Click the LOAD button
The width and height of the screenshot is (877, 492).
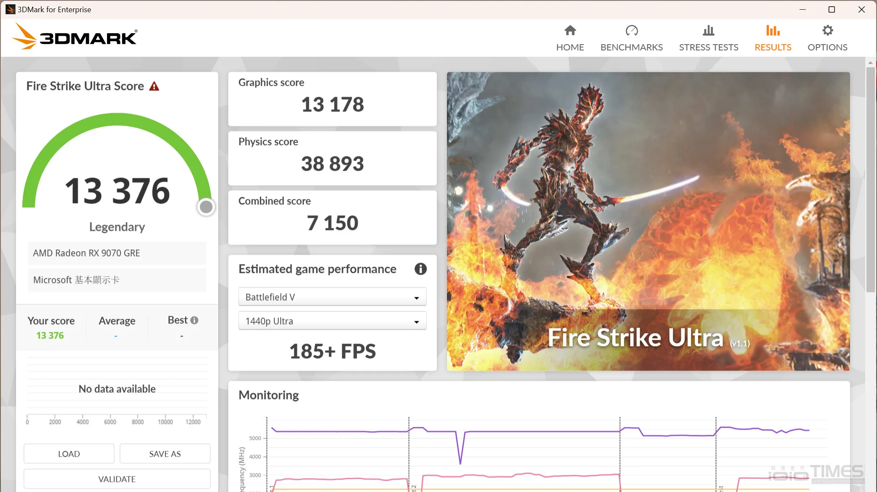point(69,454)
